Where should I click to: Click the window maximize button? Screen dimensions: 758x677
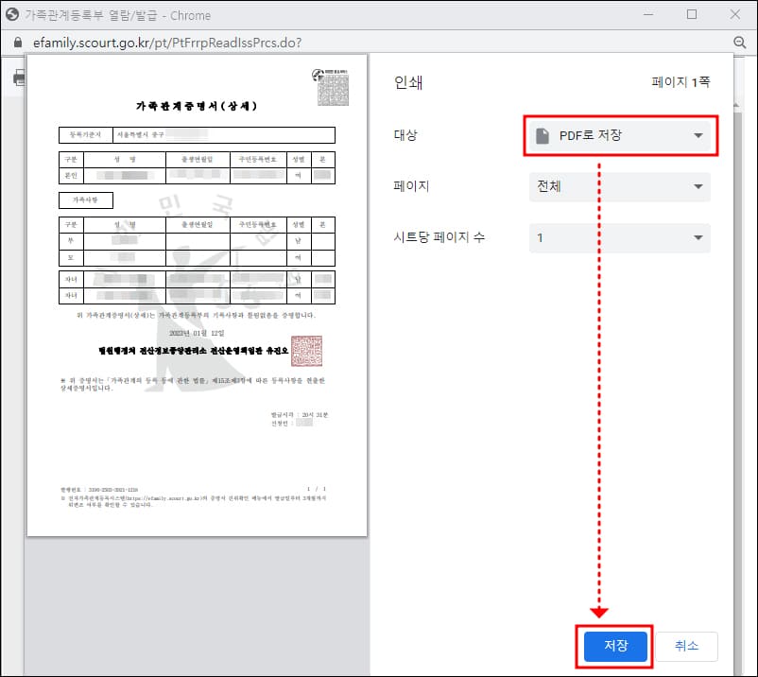693,14
